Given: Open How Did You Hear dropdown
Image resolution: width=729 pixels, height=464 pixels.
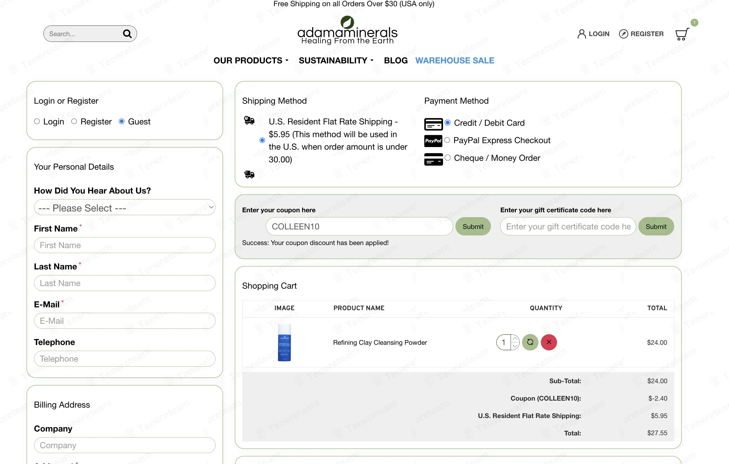Looking at the screenshot, I should click(x=125, y=208).
